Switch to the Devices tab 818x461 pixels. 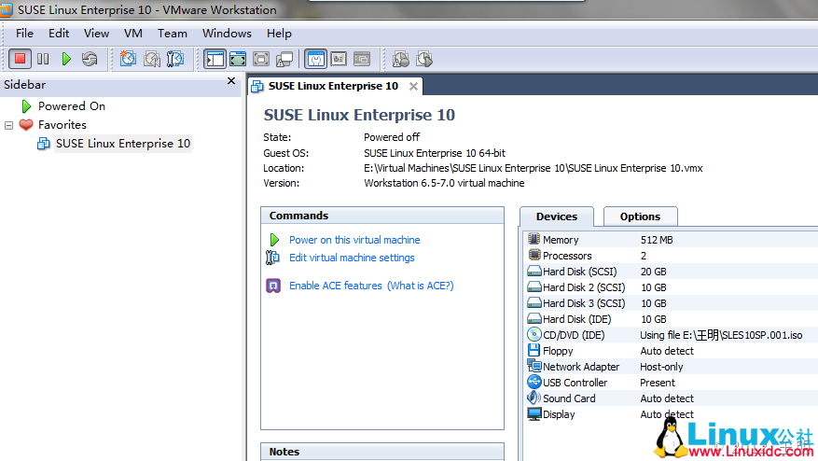click(557, 217)
